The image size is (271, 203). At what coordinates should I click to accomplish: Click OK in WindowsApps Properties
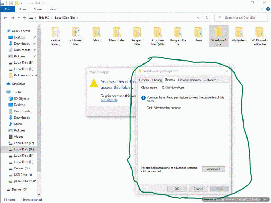(177, 189)
